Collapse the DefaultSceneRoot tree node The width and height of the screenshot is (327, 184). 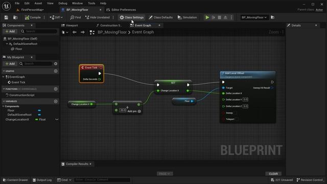[7, 44]
